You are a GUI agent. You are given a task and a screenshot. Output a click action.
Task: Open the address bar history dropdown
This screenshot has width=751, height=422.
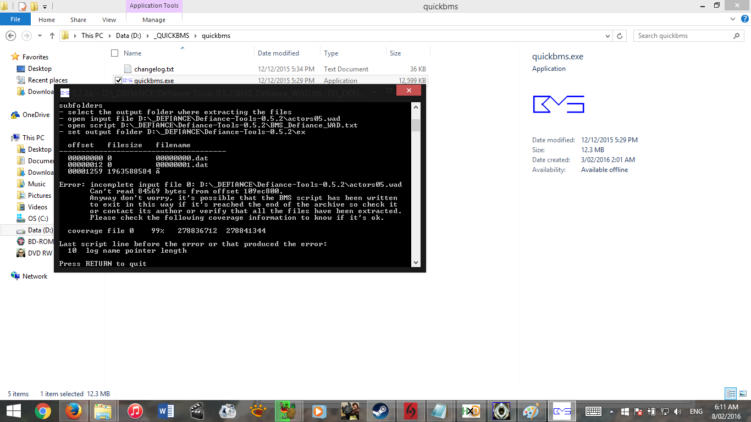[x=608, y=36]
